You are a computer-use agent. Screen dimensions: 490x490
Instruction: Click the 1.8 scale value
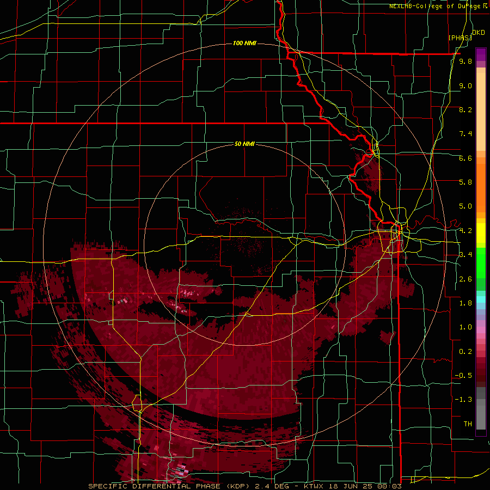465,303
